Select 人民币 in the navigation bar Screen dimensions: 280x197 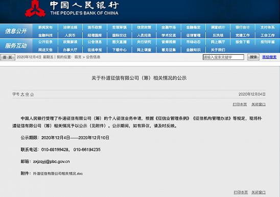pyautogui.click(x=70, y=35)
